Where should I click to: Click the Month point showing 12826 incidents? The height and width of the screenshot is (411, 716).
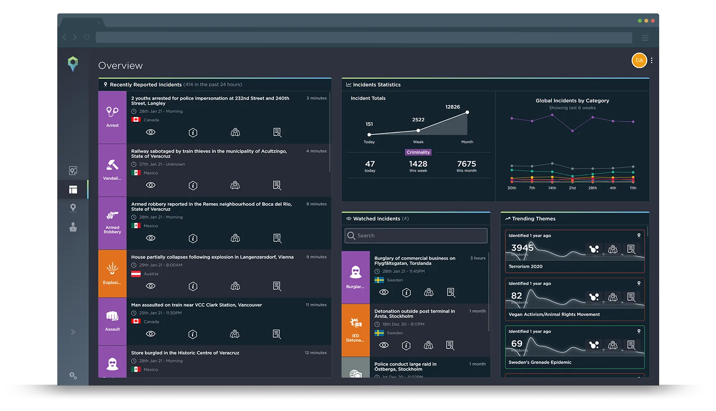[x=467, y=112]
